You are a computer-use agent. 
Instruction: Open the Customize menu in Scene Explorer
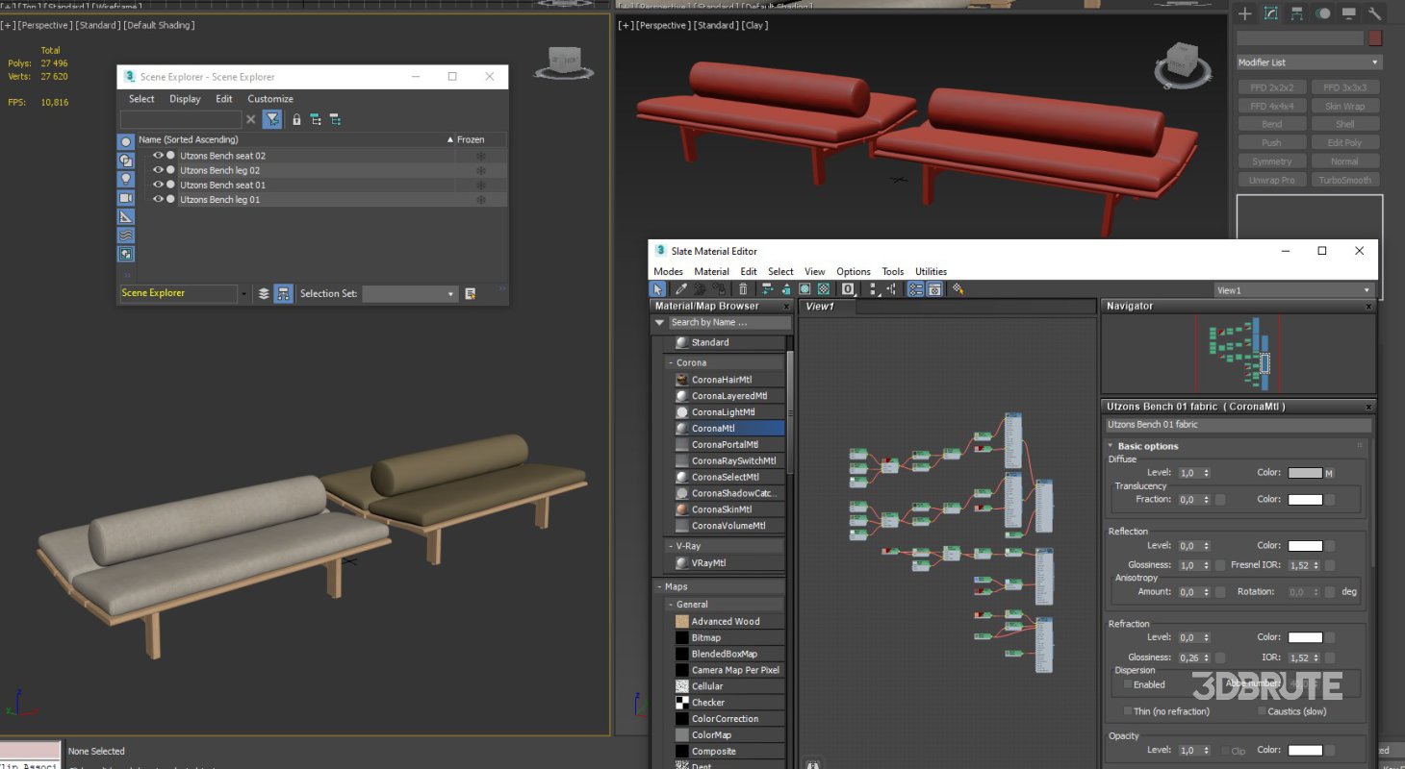[270, 98]
